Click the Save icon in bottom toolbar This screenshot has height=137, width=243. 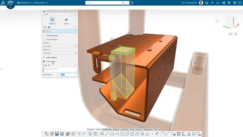click(x=57, y=134)
